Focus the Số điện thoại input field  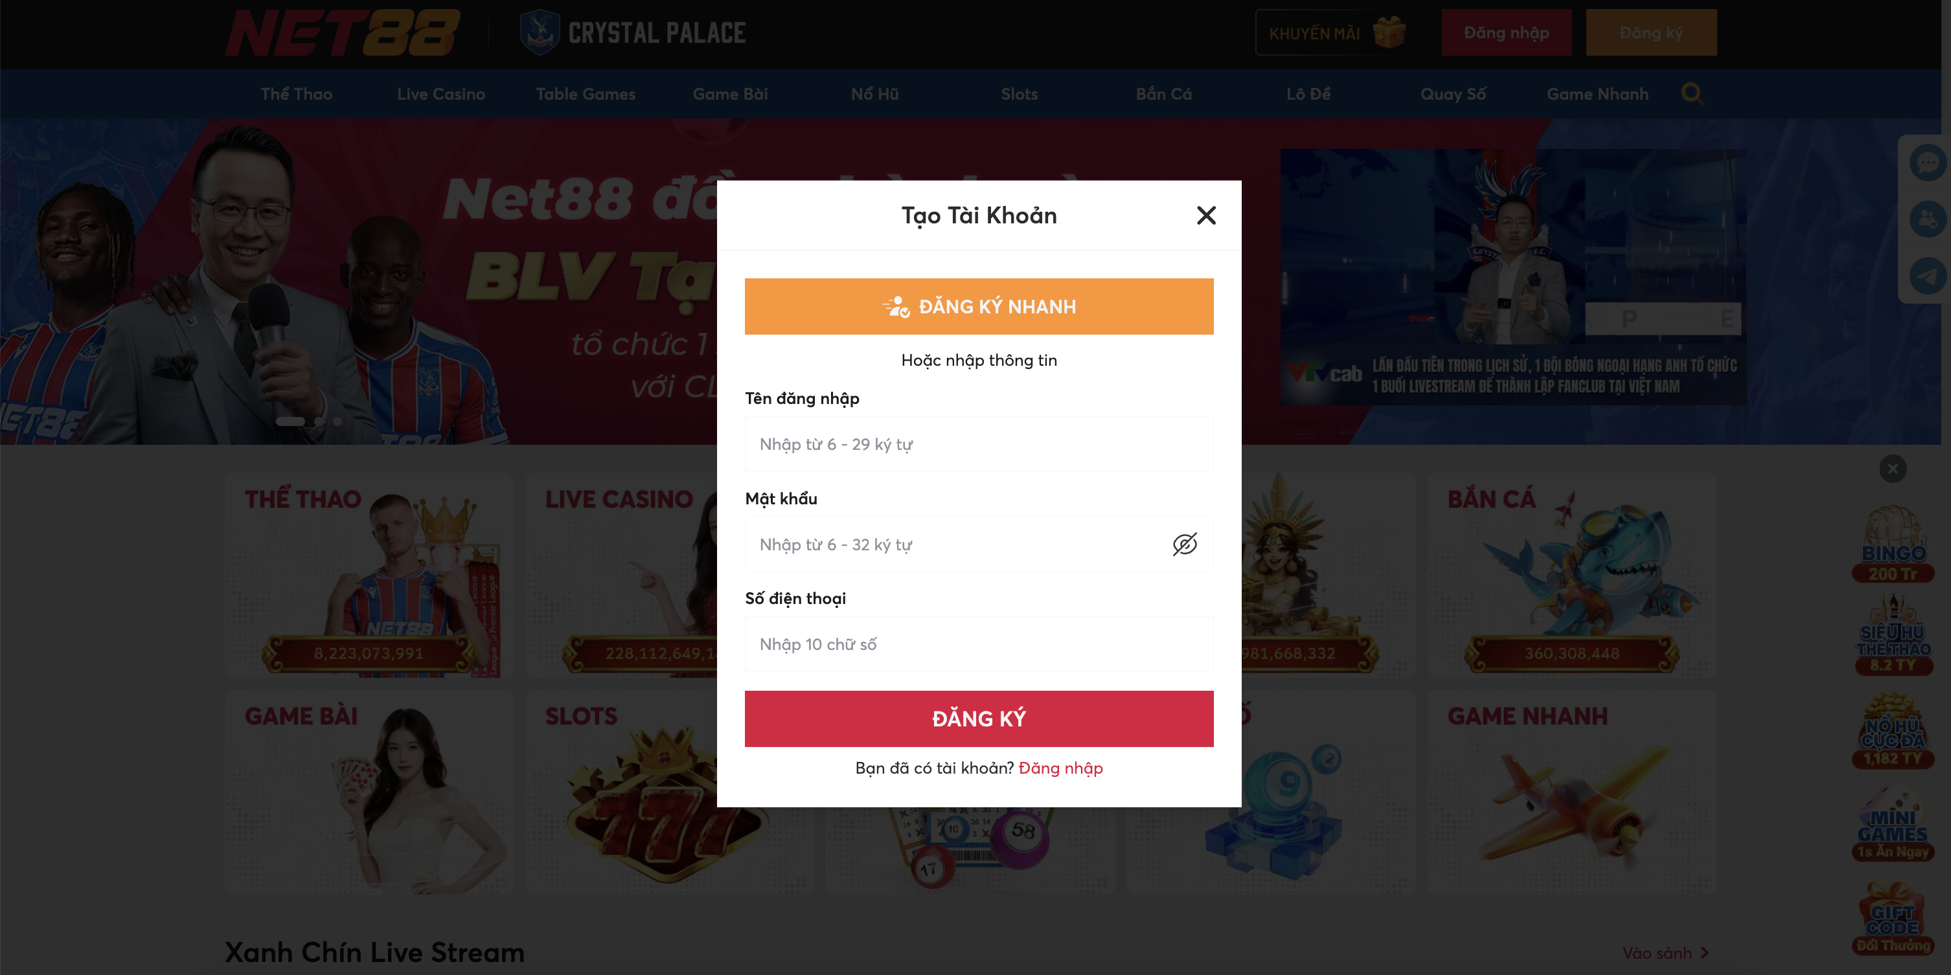click(979, 644)
